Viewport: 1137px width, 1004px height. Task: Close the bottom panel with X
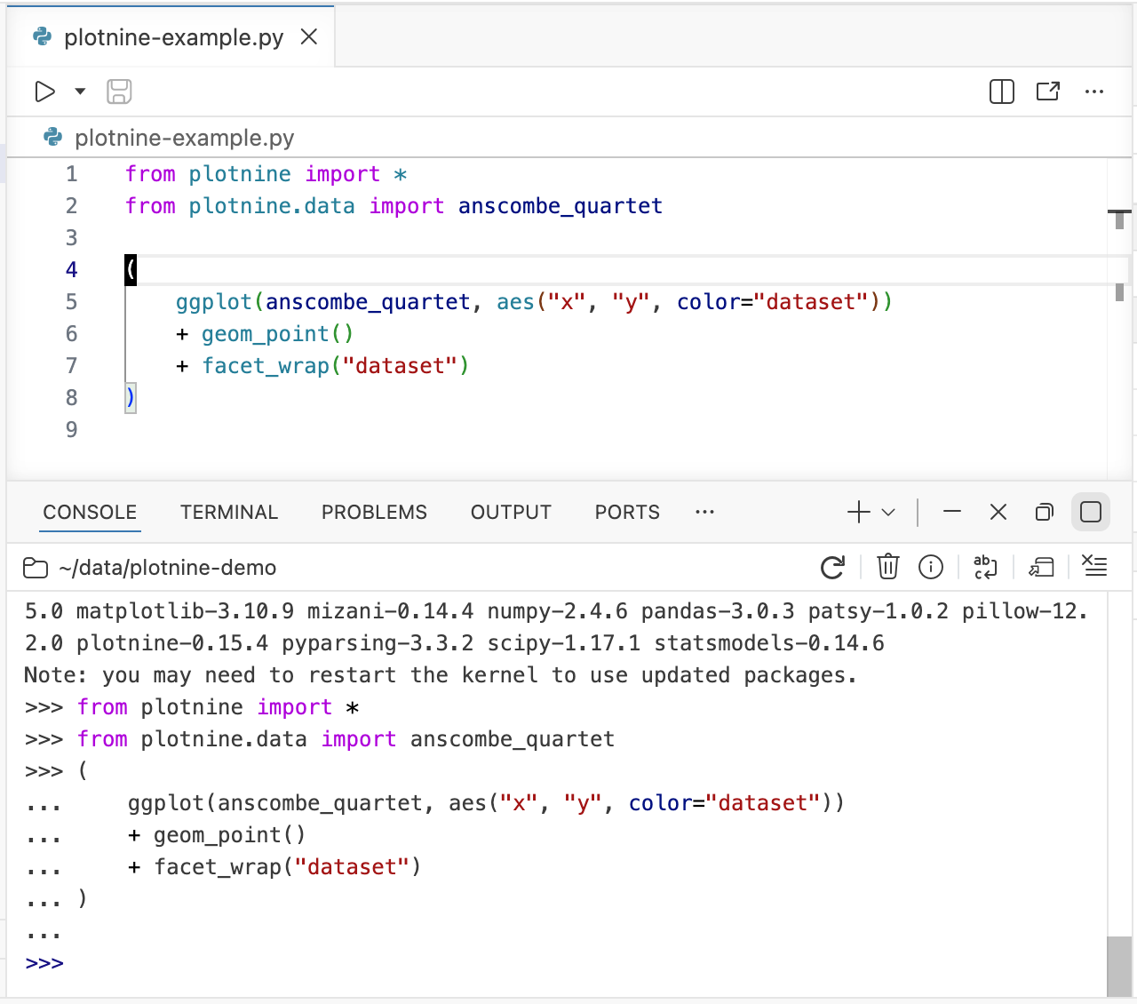tap(998, 512)
